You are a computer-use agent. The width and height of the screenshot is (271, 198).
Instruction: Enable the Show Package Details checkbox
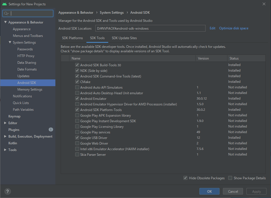(230, 178)
